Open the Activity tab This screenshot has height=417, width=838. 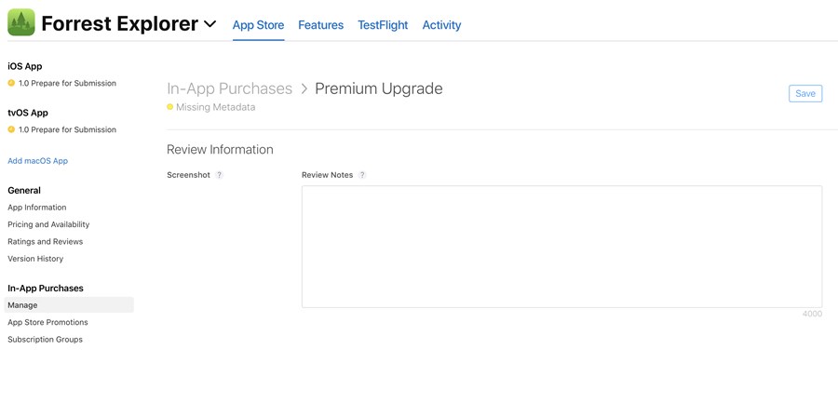click(x=441, y=25)
